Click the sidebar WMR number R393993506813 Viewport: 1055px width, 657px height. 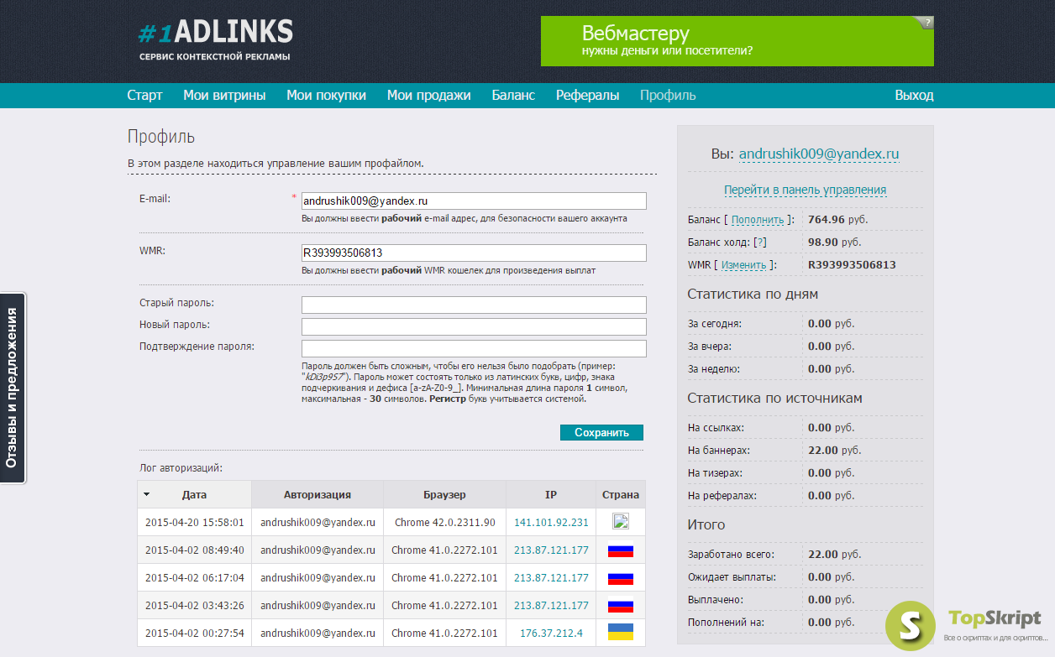pos(852,265)
